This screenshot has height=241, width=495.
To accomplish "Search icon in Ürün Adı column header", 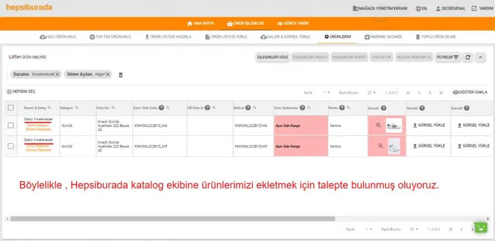I will (113, 108).
